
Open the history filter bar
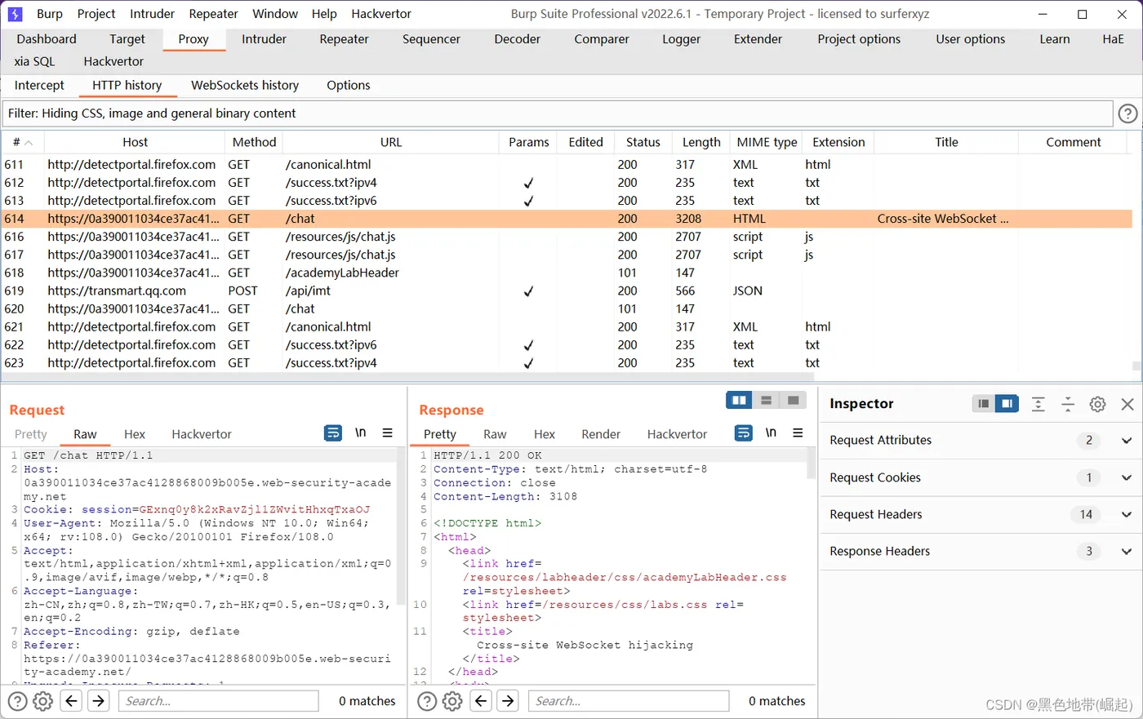pos(558,113)
